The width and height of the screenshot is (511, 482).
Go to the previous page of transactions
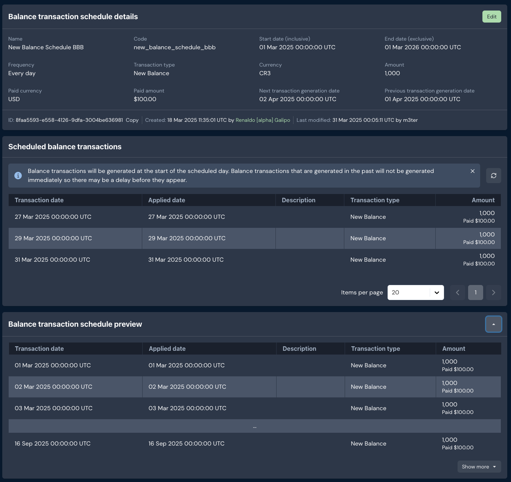pyautogui.click(x=458, y=293)
